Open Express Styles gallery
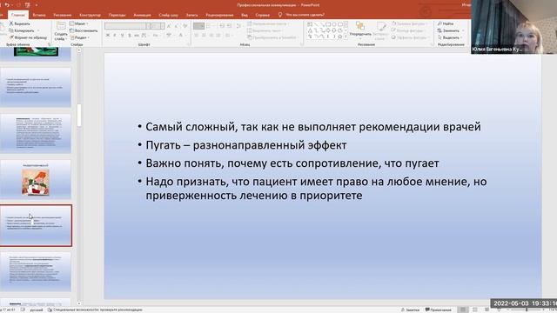Viewport: 557px width, 313px height. pyautogui.click(x=381, y=30)
